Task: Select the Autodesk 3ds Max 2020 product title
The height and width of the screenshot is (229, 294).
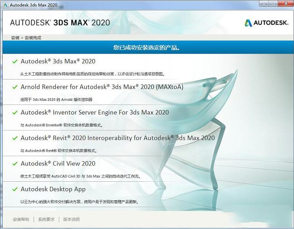Action: (x=58, y=61)
